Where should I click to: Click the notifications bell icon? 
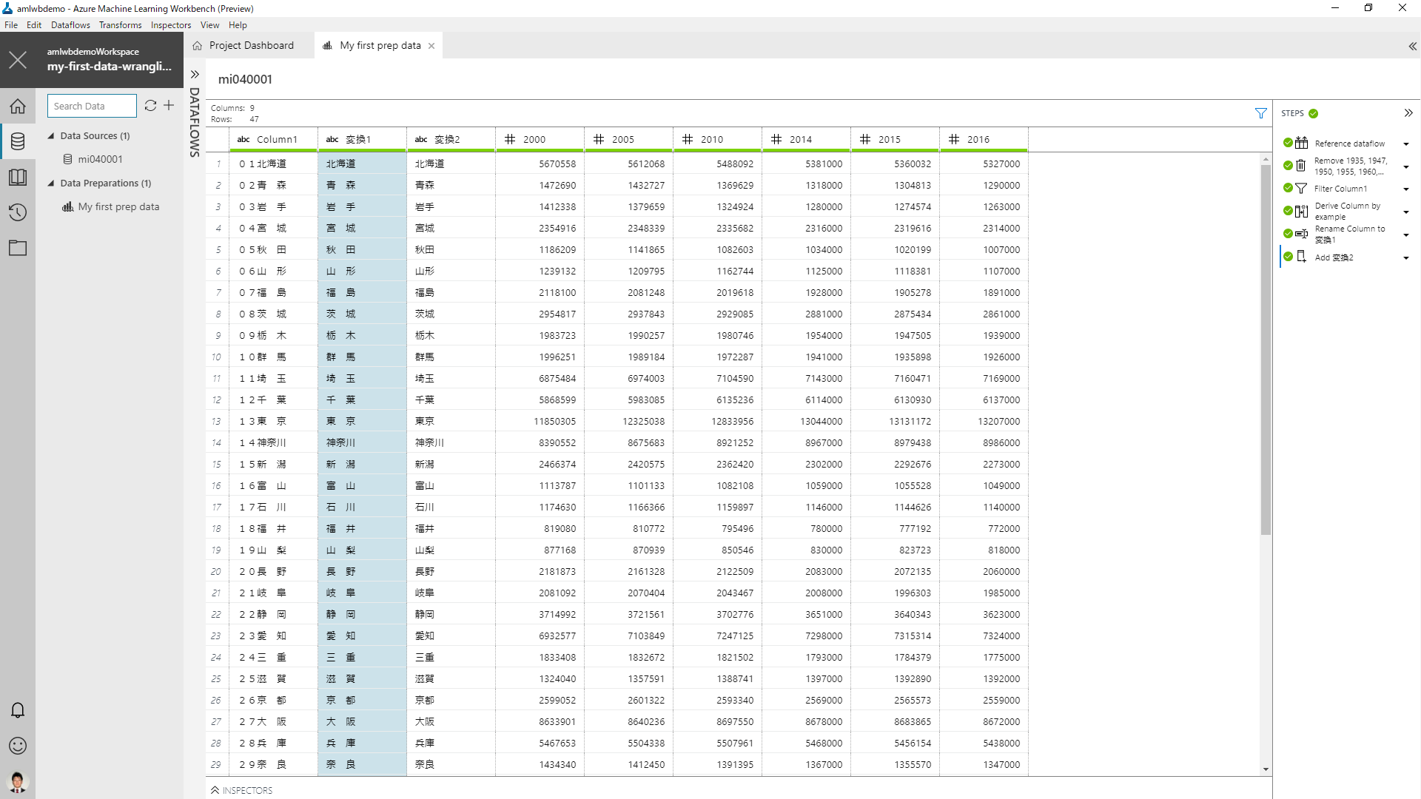pos(18,710)
